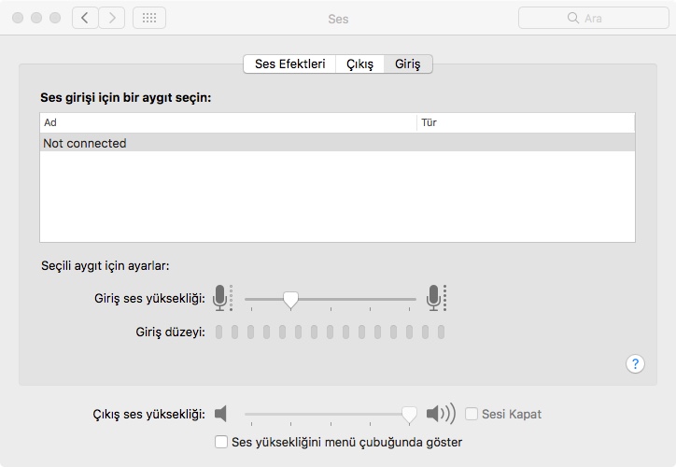Toggle Ses yüksekliğini menü çubuğunda göster
The height and width of the screenshot is (467, 676).
coord(221,442)
